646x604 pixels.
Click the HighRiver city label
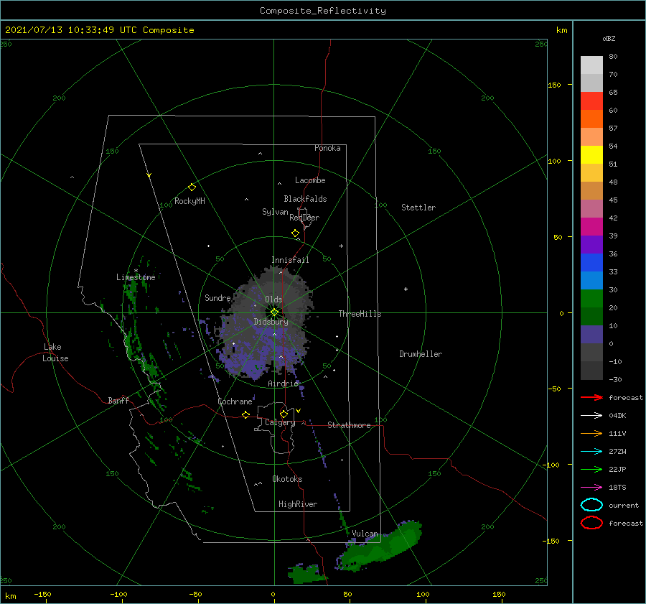click(x=298, y=504)
